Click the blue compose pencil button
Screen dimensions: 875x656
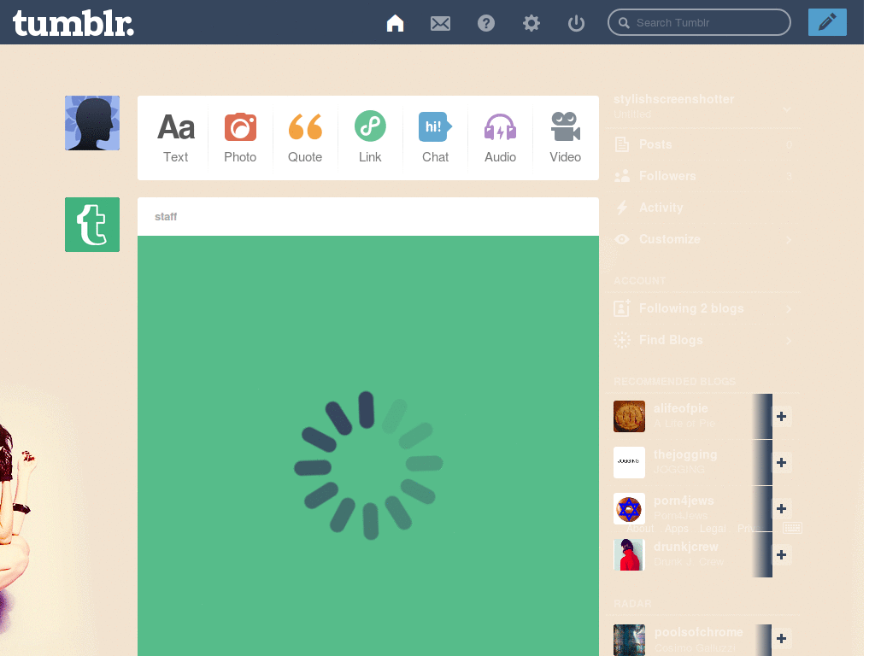pyautogui.click(x=827, y=22)
